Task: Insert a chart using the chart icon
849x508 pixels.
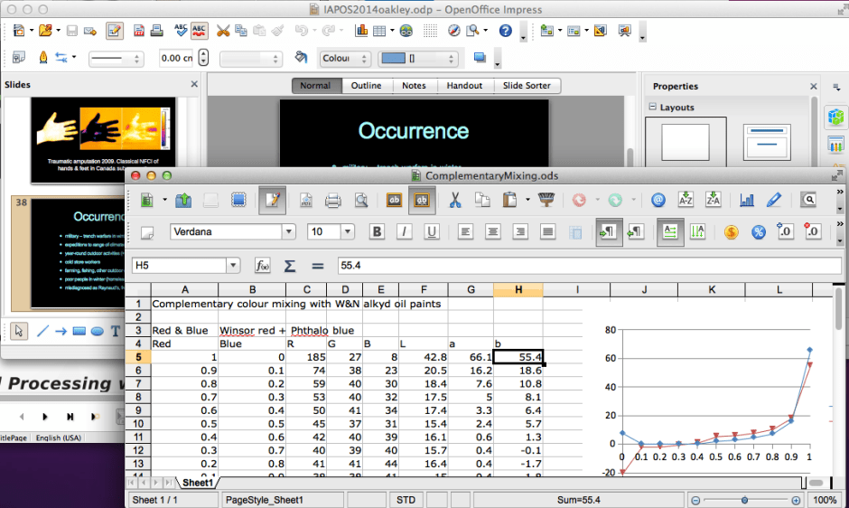Action: 747,201
